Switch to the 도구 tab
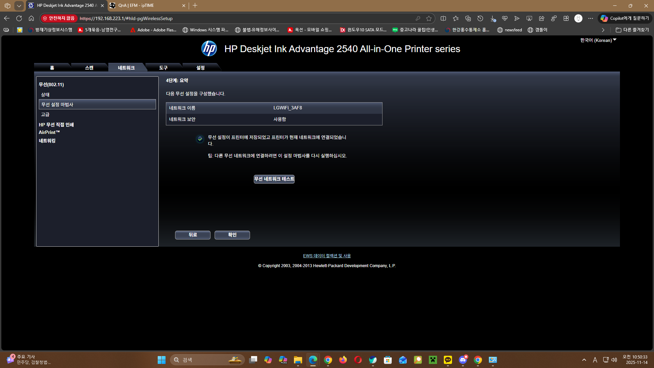This screenshot has width=654, height=368. (163, 67)
